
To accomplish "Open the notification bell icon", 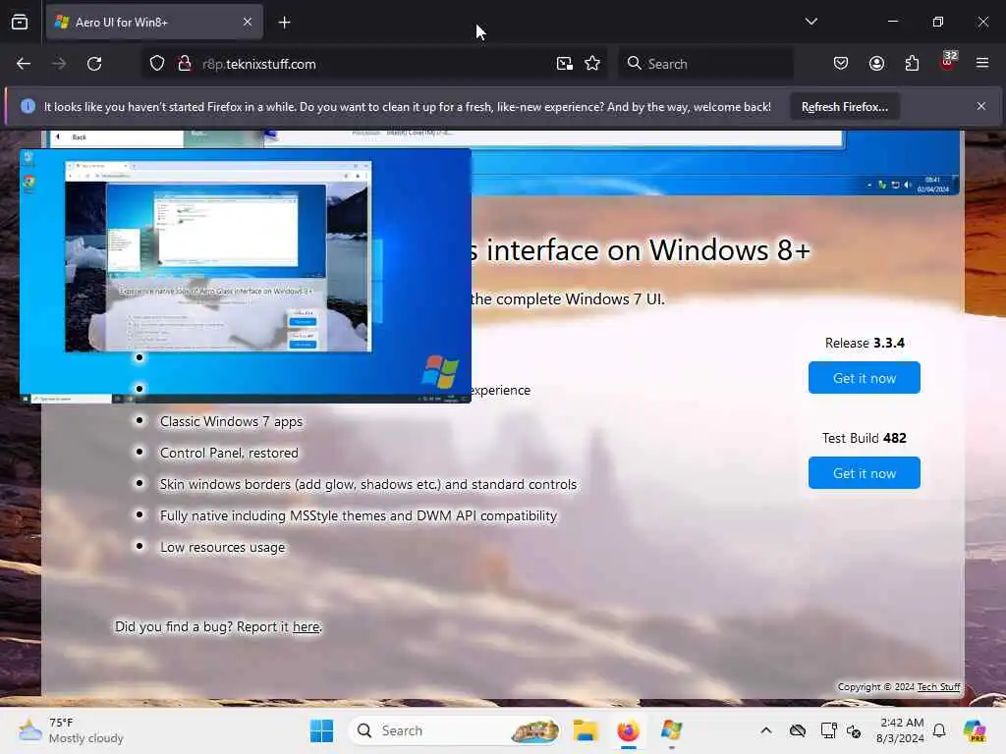I will (x=939, y=730).
